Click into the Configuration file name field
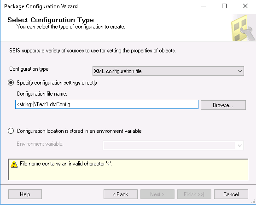Screen dimensions: 256x205 107,104
